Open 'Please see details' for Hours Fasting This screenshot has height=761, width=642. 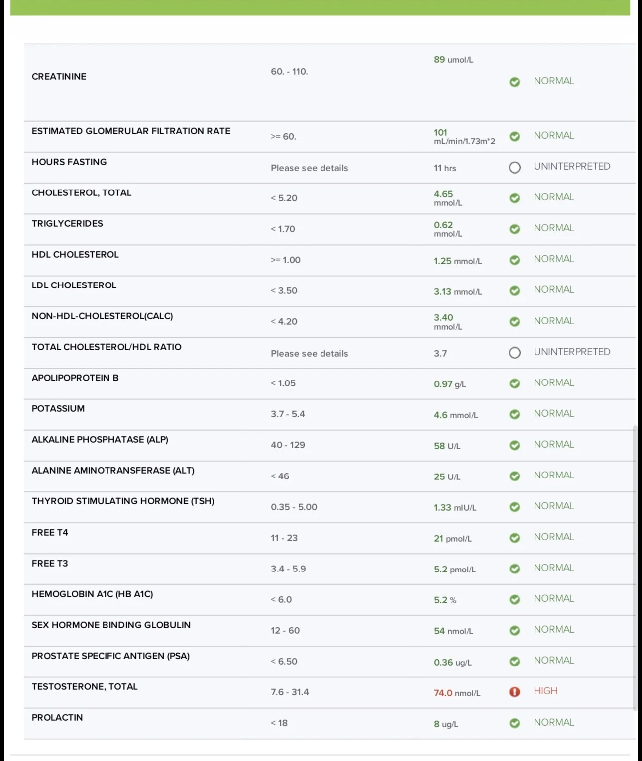tap(309, 168)
